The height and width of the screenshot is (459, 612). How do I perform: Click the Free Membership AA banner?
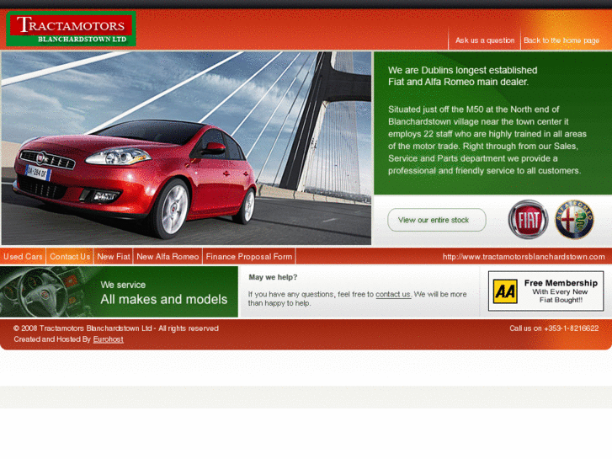click(x=545, y=291)
